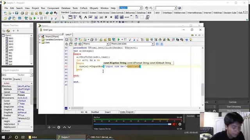Select the CheckBox component in the palette
This screenshot has height=140, width=250.
(x=106, y=17)
